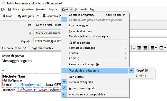Image resolution: width=167 pixels, height=101 pixels.
Task: Select Cita messaggio
Action: 95,25
